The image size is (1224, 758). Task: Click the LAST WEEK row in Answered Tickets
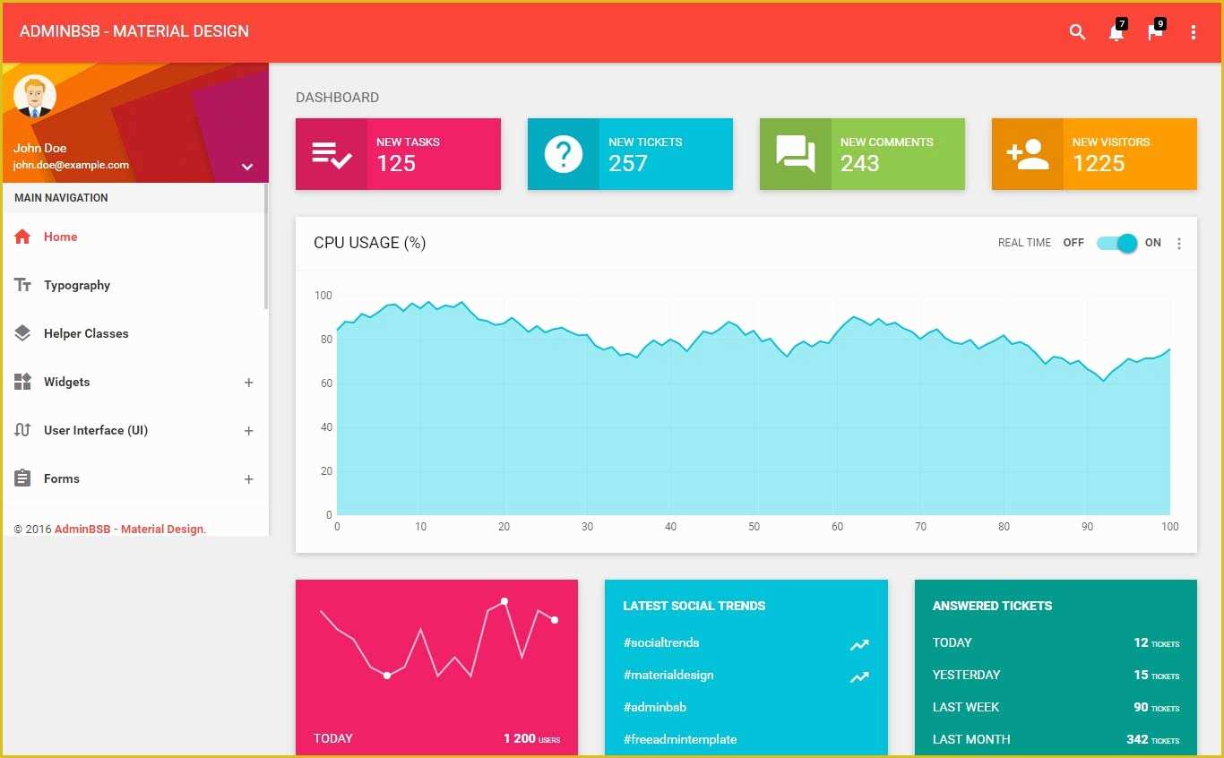pos(1056,707)
